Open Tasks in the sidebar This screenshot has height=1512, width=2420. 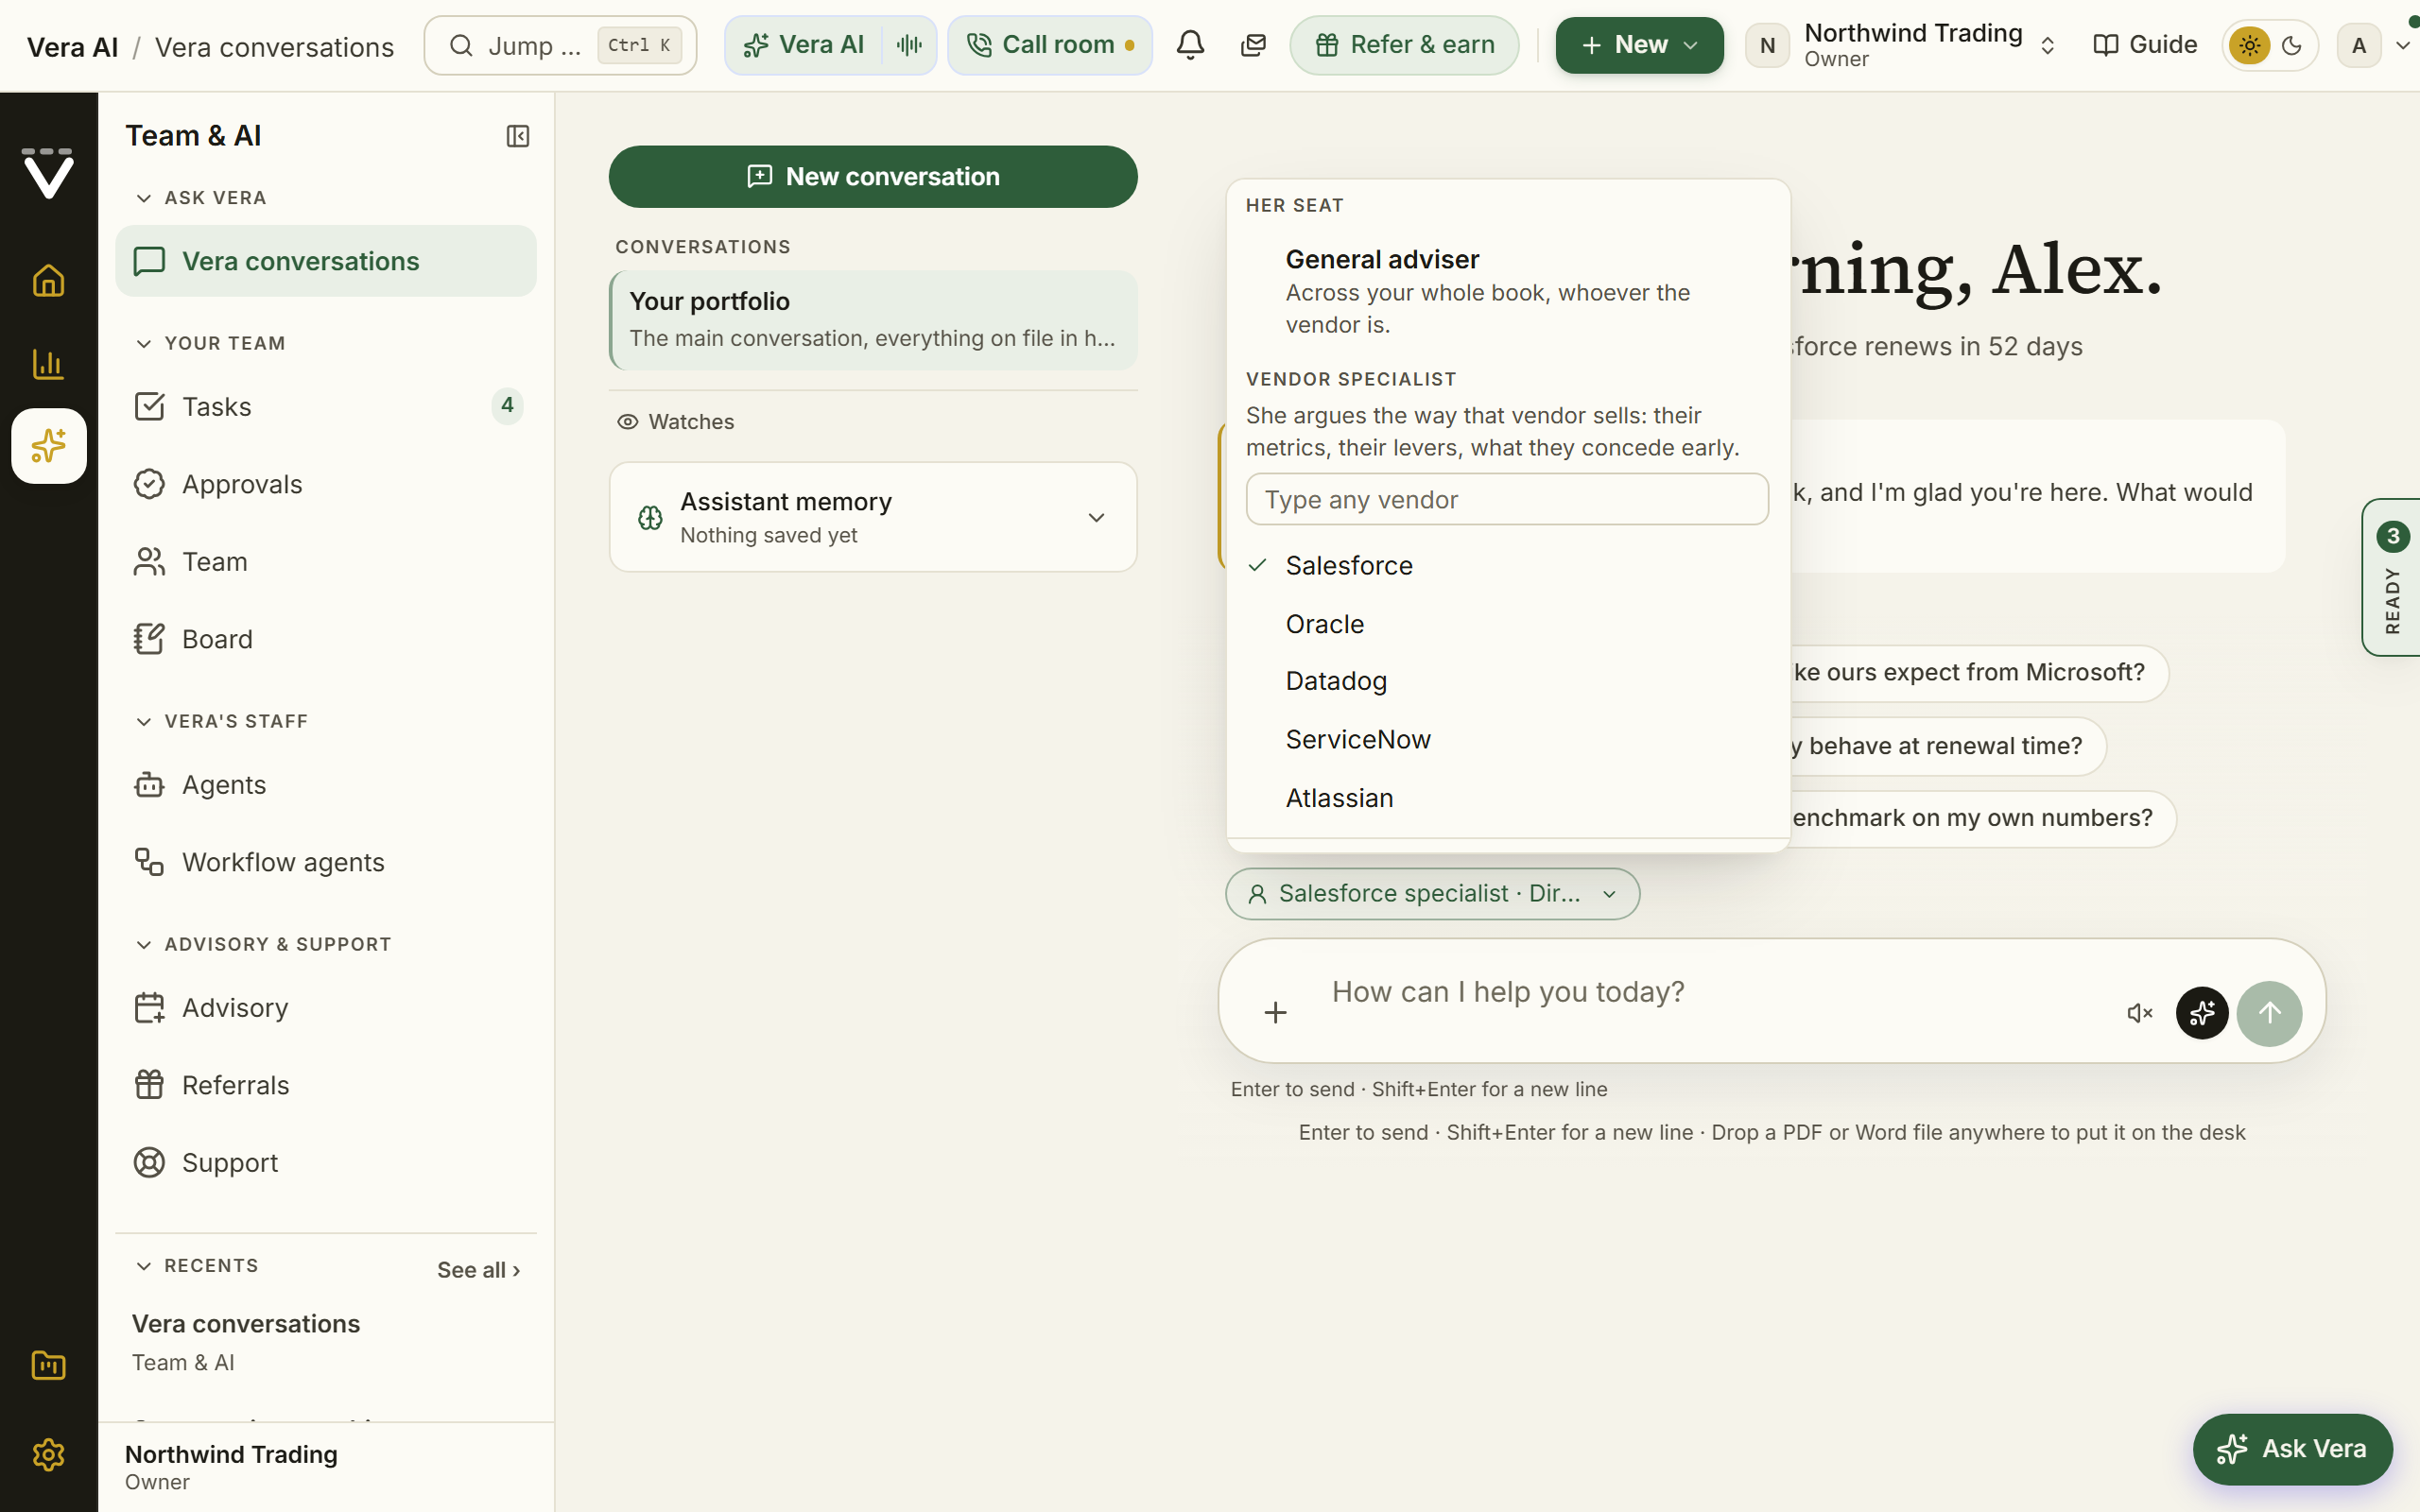coord(326,407)
